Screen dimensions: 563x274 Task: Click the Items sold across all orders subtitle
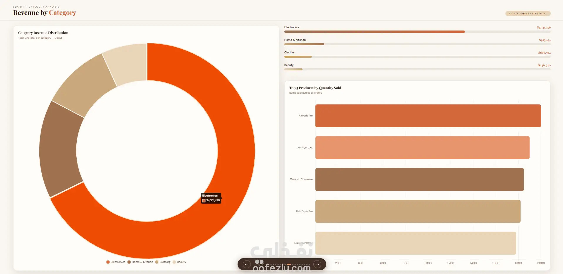(305, 93)
